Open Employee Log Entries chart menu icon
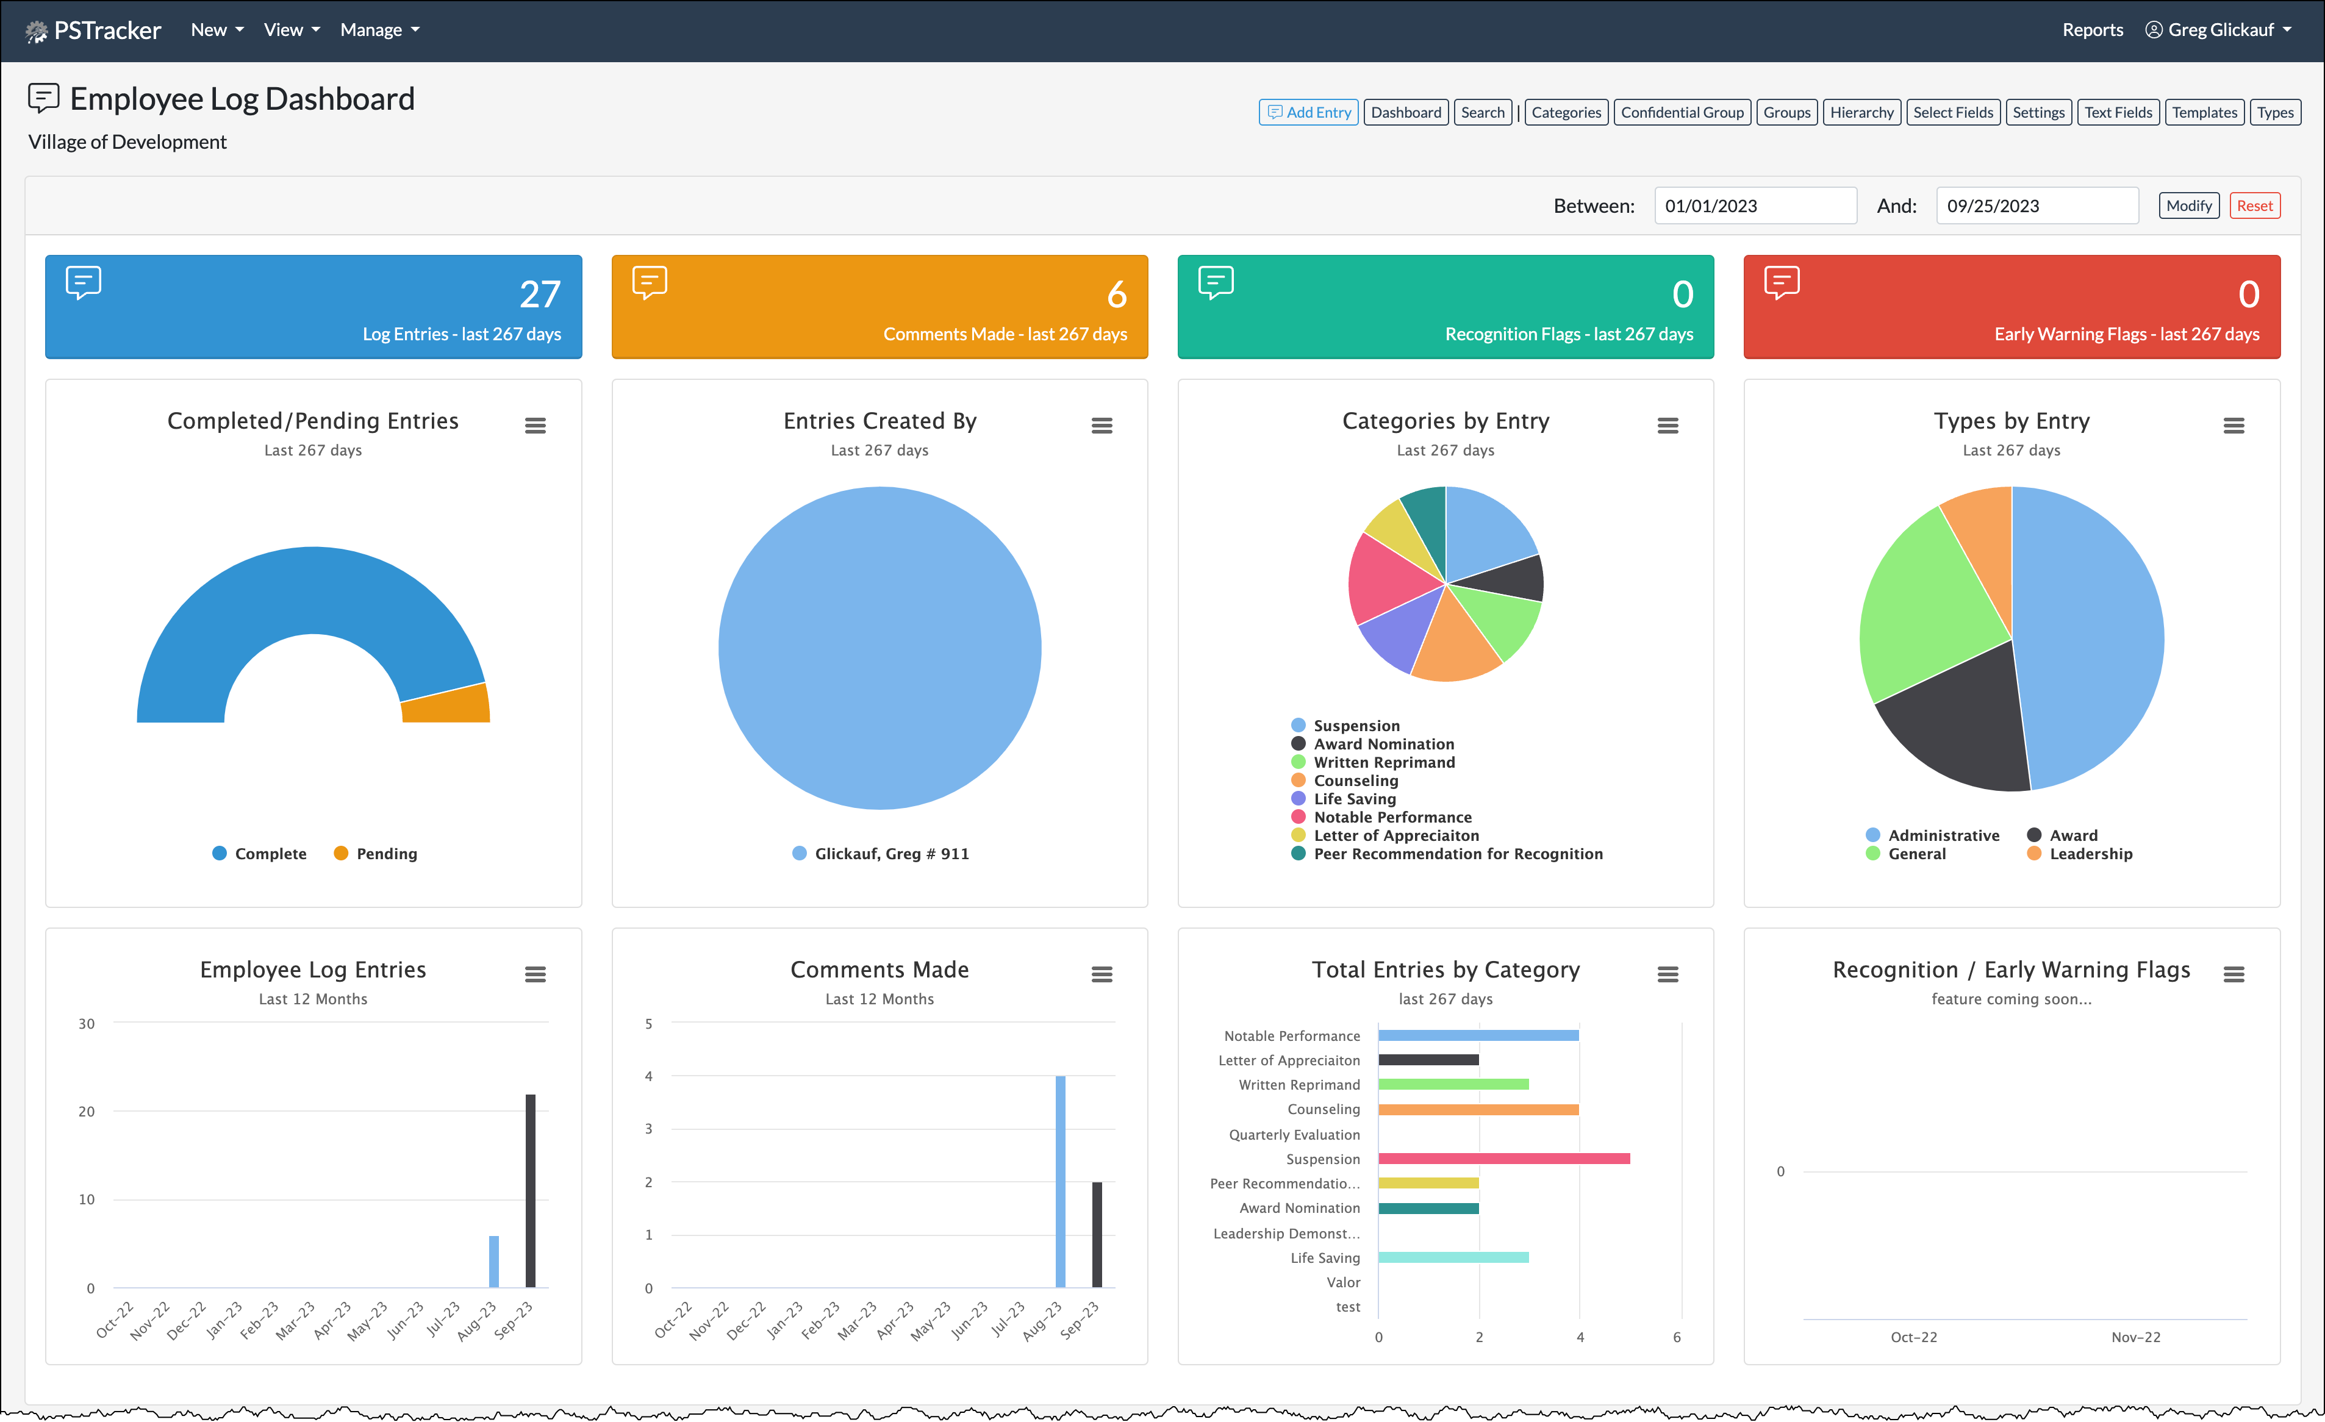2325x1422 pixels. [535, 974]
